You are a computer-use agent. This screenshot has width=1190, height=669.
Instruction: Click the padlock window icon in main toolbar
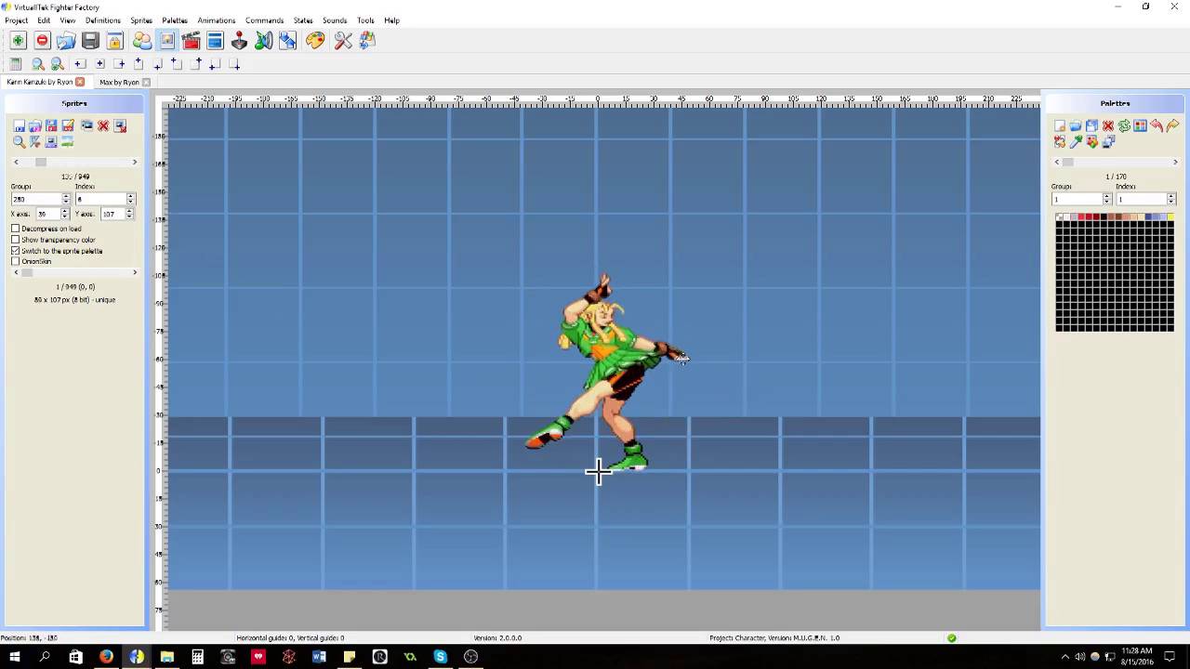point(114,40)
